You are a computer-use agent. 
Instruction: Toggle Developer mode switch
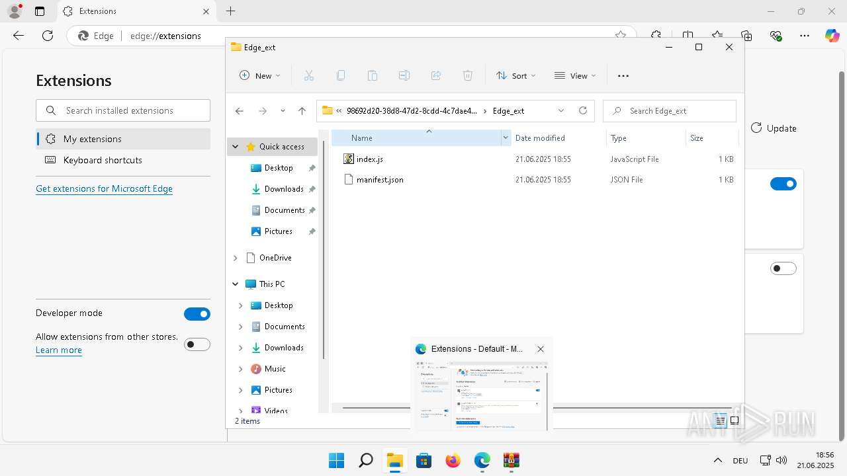[197, 314]
